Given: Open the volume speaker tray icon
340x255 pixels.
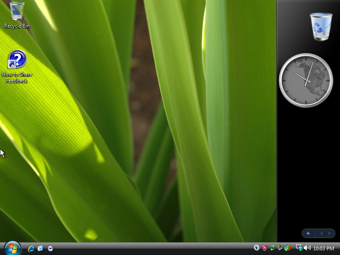Looking at the screenshot, I should coord(307,248).
